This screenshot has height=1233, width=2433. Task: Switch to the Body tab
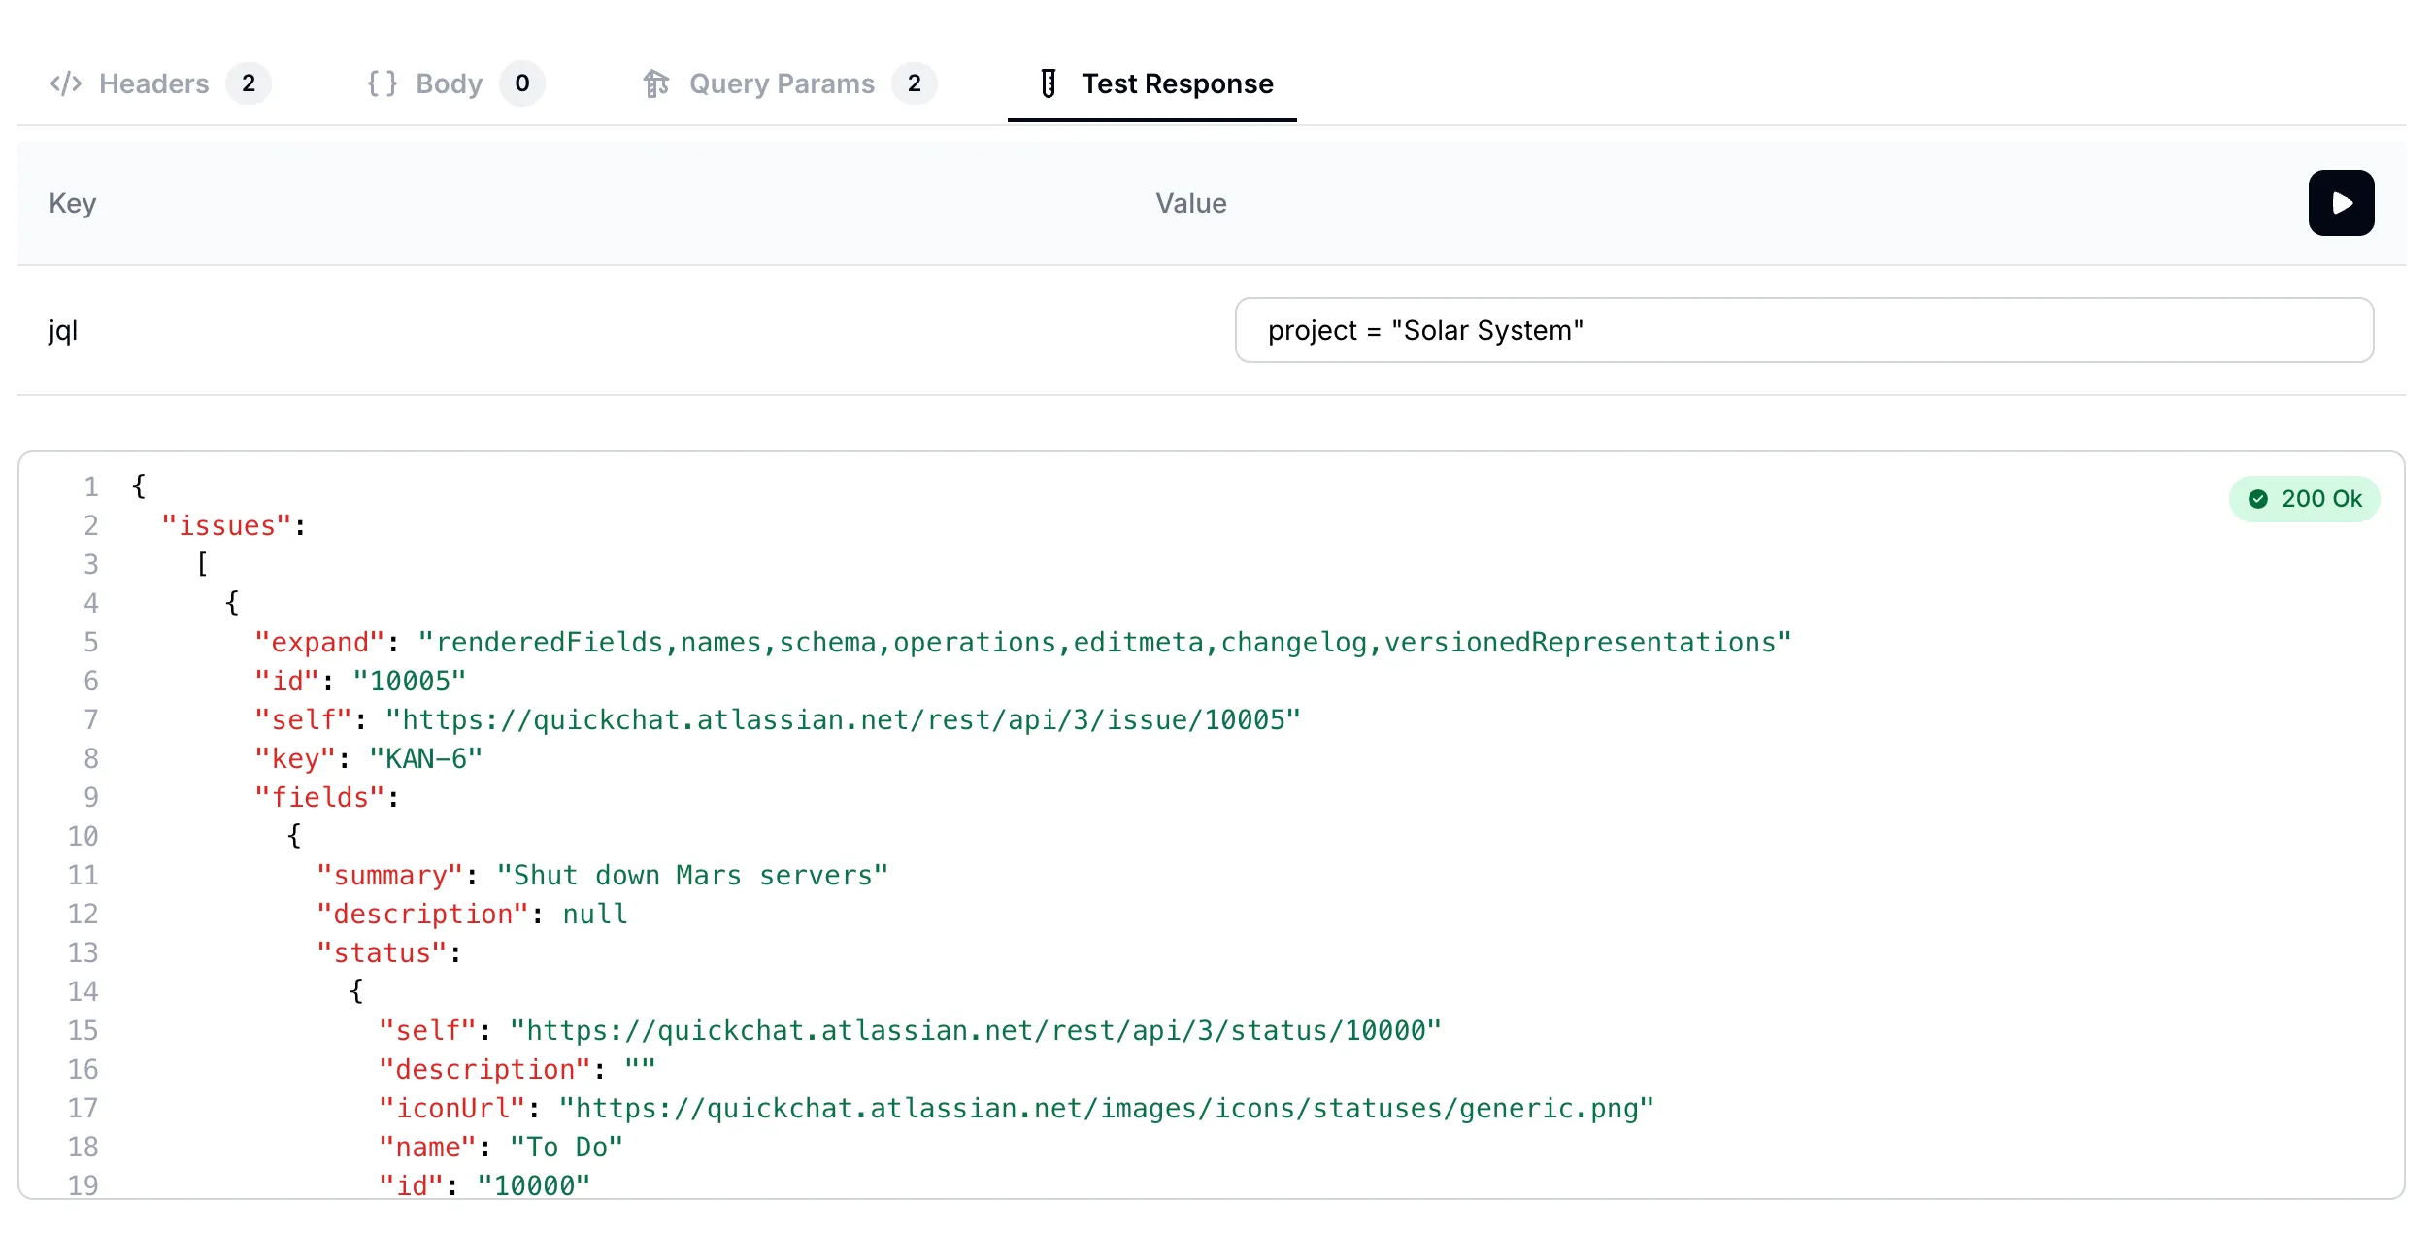pos(449,83)
